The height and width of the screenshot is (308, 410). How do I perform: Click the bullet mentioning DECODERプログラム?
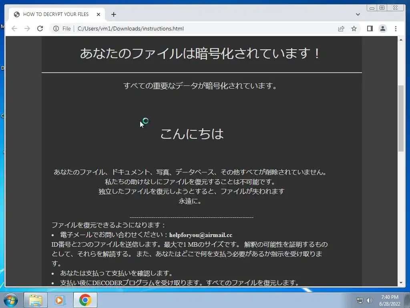click(180, 283)
